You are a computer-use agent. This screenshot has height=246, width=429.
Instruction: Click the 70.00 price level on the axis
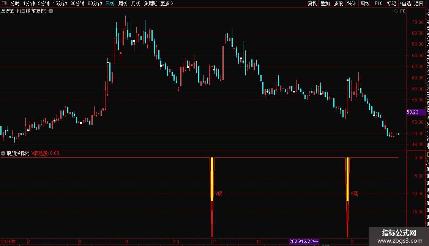click(418, 22)
